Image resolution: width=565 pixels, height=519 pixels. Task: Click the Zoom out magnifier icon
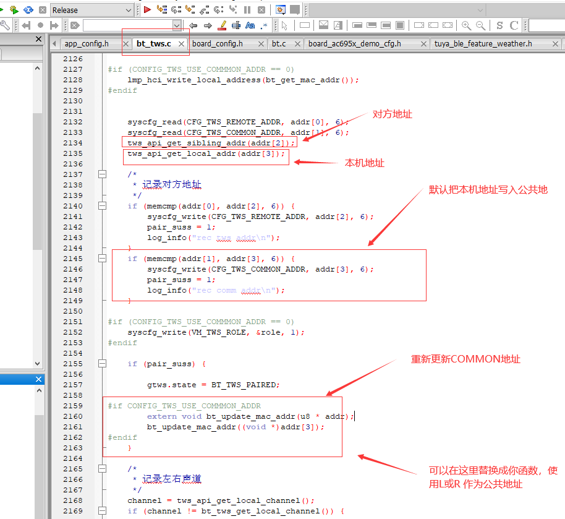[x=480, y=25]
